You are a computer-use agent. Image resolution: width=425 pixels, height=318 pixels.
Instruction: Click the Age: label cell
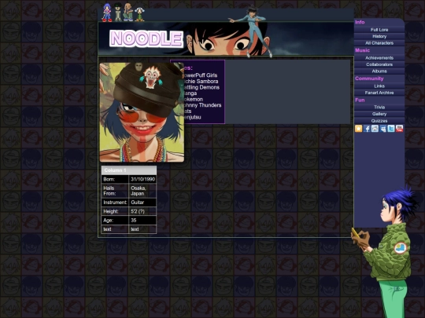[115, 220]
